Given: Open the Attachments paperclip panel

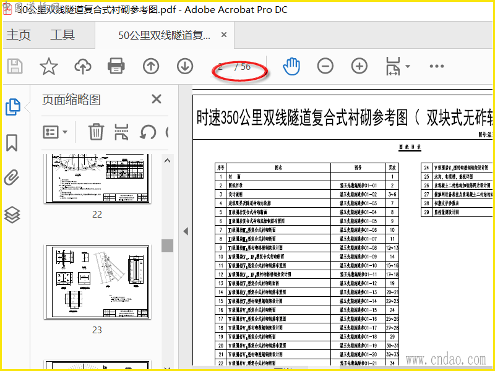Looking at the screenshot, I should [12, 177].
